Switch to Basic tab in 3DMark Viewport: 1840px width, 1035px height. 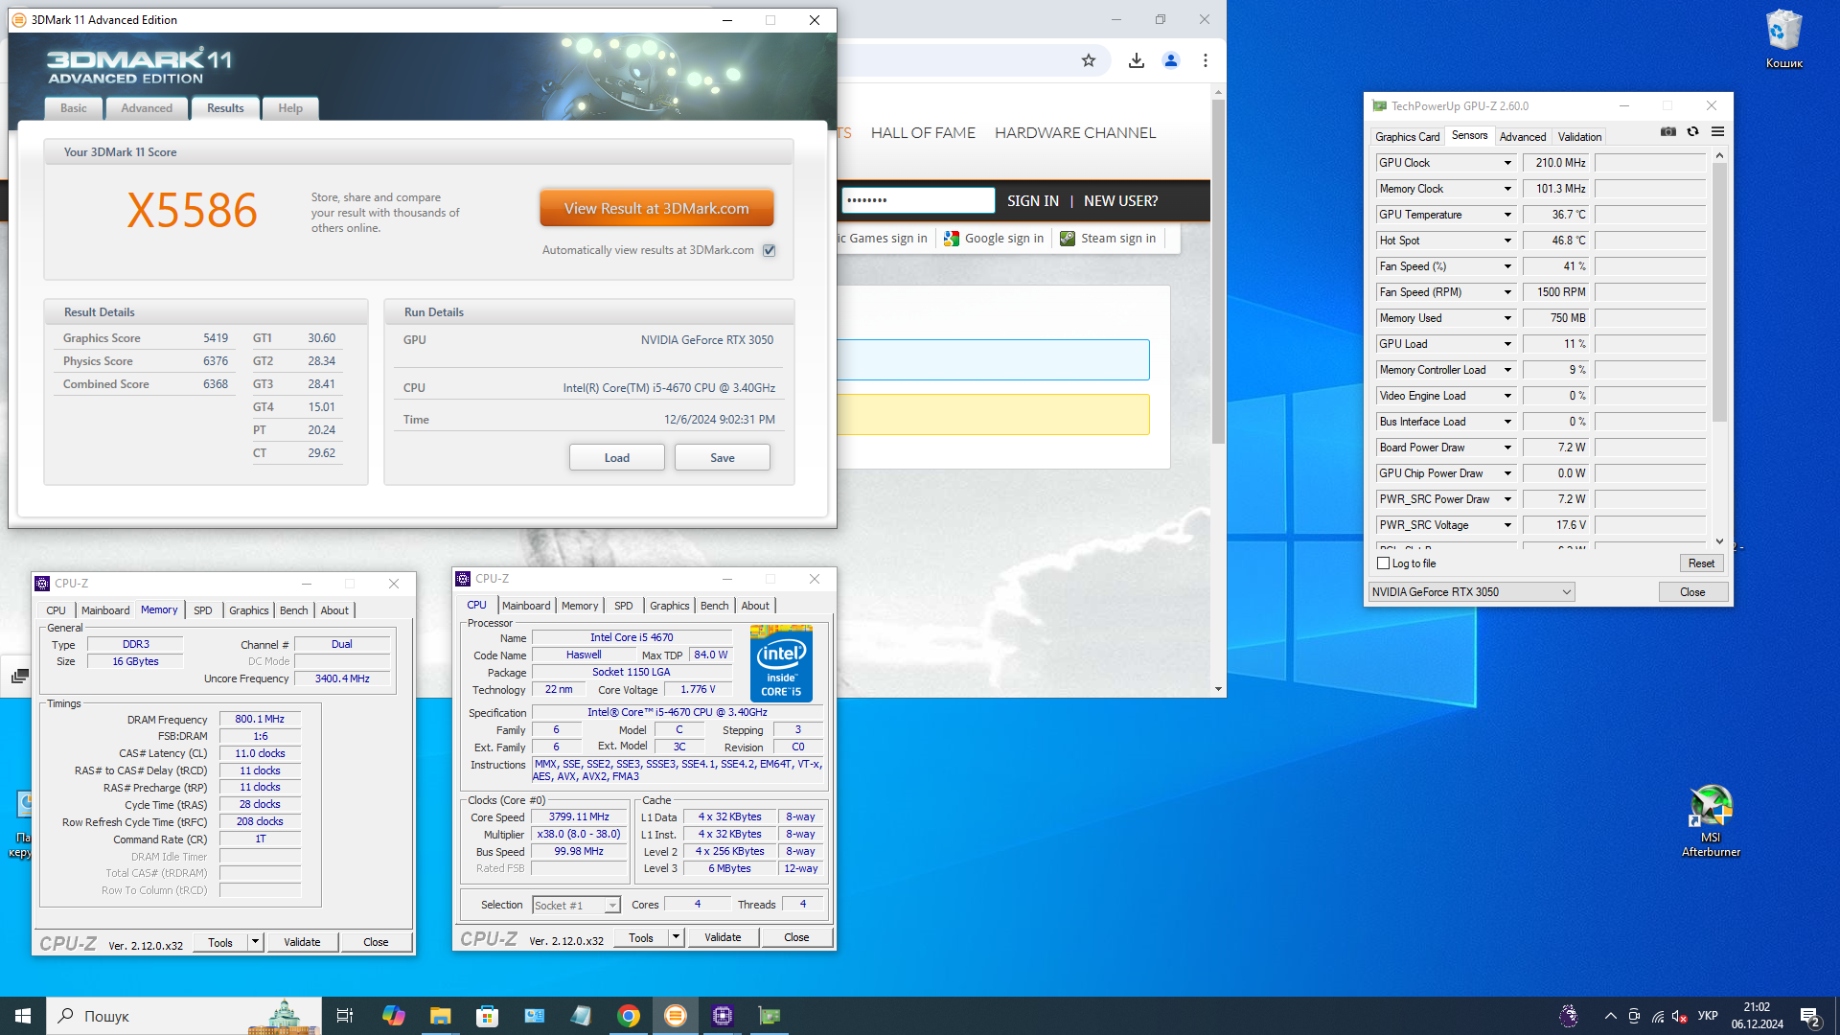tap(74, 108)
